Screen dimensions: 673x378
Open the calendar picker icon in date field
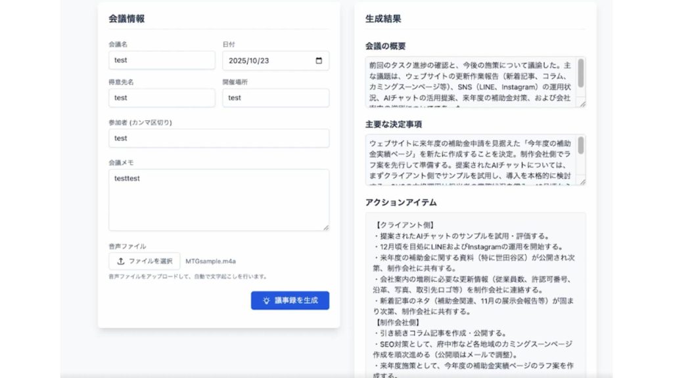[x=319, y=60]
